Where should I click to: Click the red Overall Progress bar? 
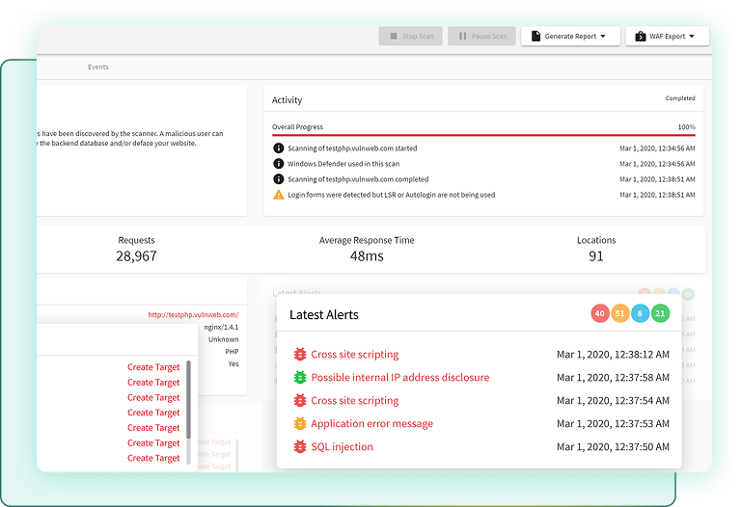[482, 136]
